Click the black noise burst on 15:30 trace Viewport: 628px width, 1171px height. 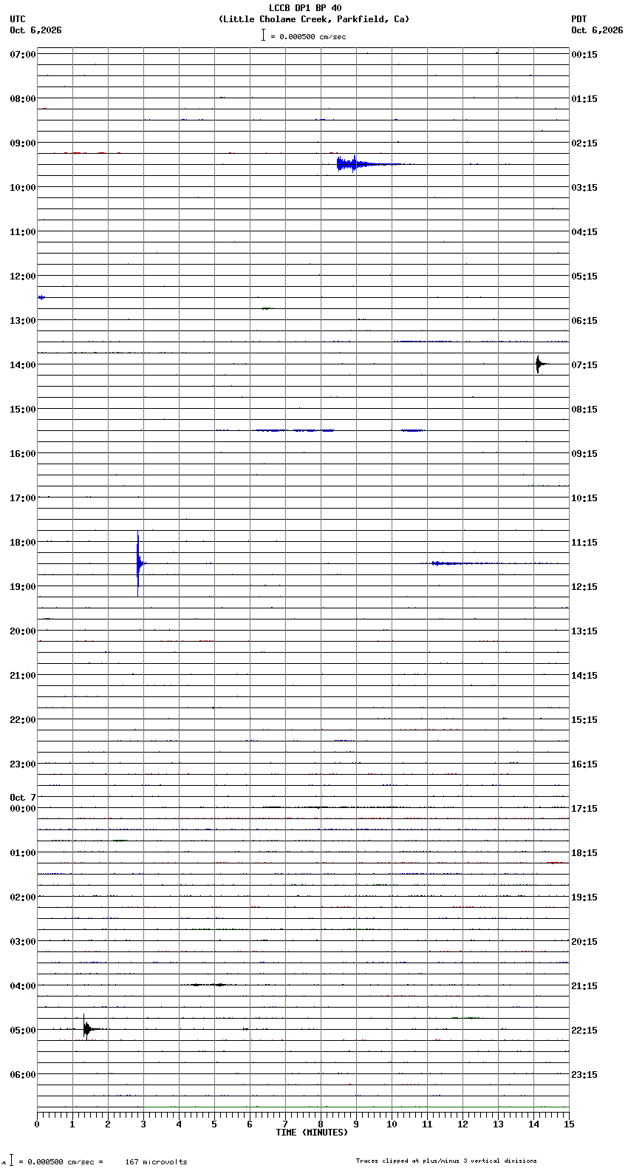coord(294,430)
